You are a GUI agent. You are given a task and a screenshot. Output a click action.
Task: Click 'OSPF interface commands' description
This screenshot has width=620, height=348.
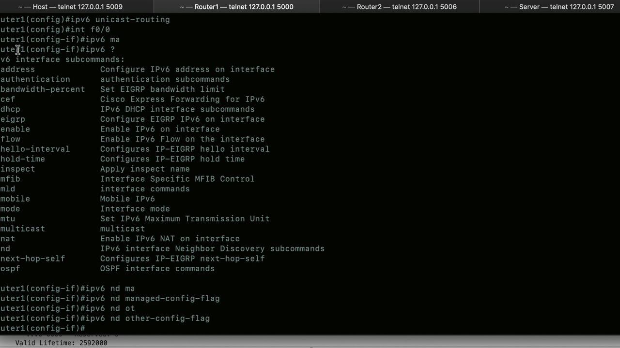(157, 269)
